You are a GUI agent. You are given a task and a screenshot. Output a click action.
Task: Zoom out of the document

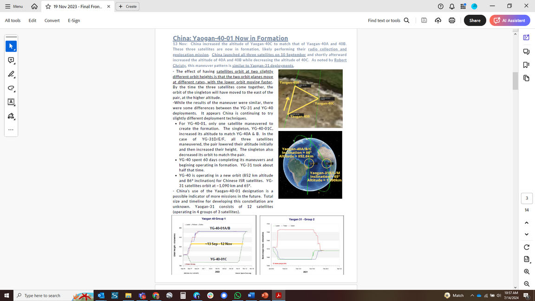pos(527,284)
